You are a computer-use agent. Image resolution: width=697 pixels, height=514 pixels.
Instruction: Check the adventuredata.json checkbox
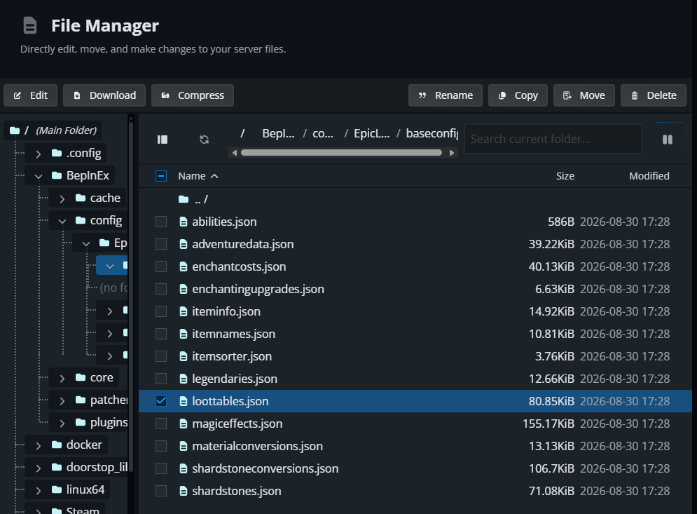point(161,244)
